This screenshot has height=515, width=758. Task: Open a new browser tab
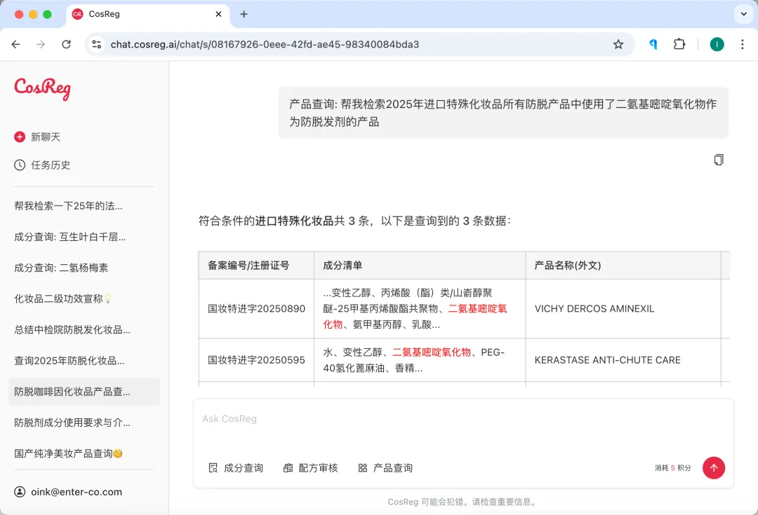point(244,14)
